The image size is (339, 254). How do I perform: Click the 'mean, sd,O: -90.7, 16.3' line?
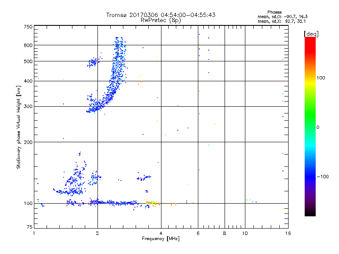tap(283, 17)
